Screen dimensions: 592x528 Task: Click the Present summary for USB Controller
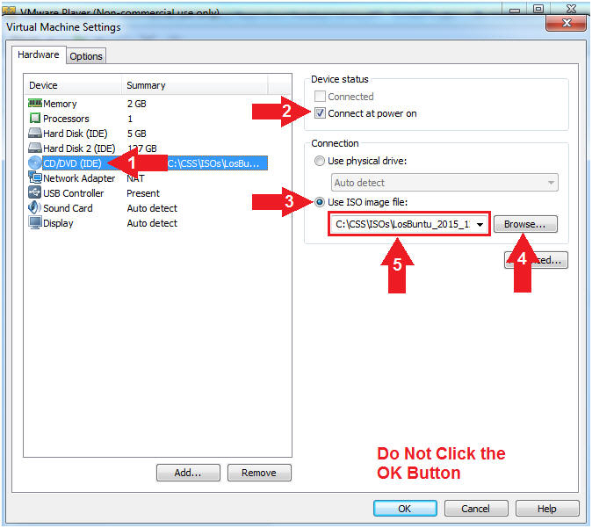(143, 193)
